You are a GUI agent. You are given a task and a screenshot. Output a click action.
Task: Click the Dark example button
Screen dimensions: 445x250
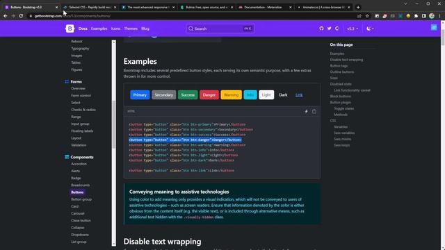click(x=283, y=95)
